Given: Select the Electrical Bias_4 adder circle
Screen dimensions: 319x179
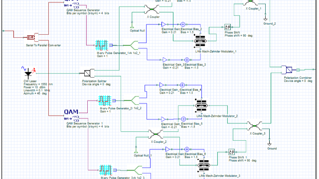Looking at the screenshot, I should pyautogui.click(x=182, y=85).
